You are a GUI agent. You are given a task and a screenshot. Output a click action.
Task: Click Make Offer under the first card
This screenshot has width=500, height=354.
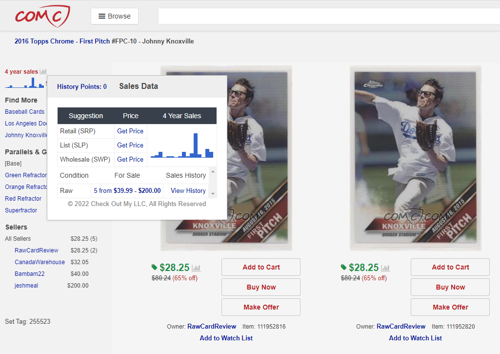pyautogui.click(x=261, y=307)
